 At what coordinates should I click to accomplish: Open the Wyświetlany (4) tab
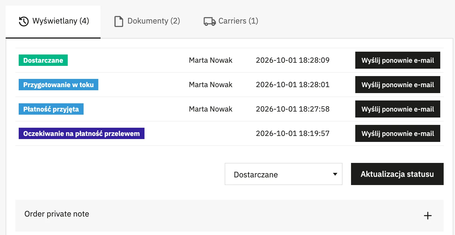[53, 22]
